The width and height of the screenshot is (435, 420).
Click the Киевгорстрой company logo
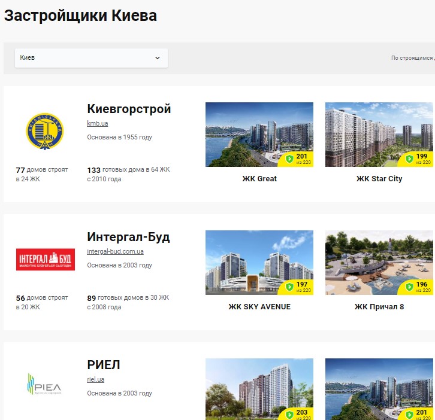tap(45, 131)
